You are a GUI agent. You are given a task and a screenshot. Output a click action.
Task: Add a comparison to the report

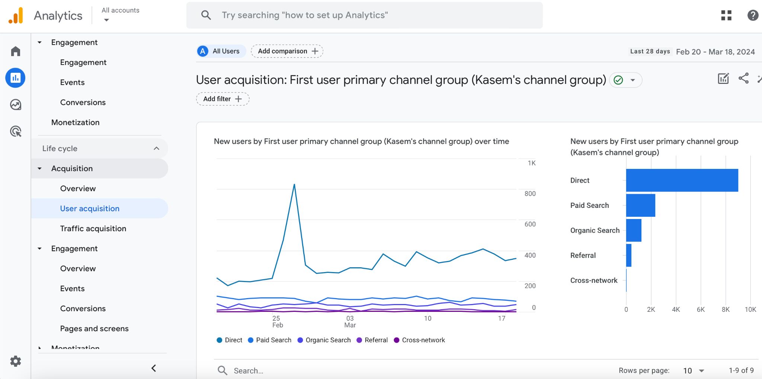point(286,51)
